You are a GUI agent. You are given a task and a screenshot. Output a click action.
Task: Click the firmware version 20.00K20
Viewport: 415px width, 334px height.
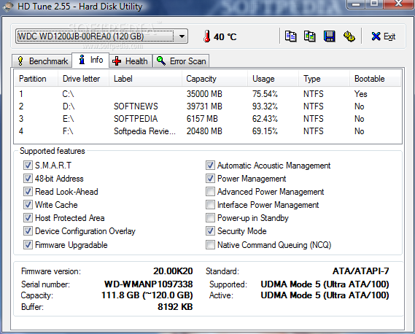click(173, 271)
